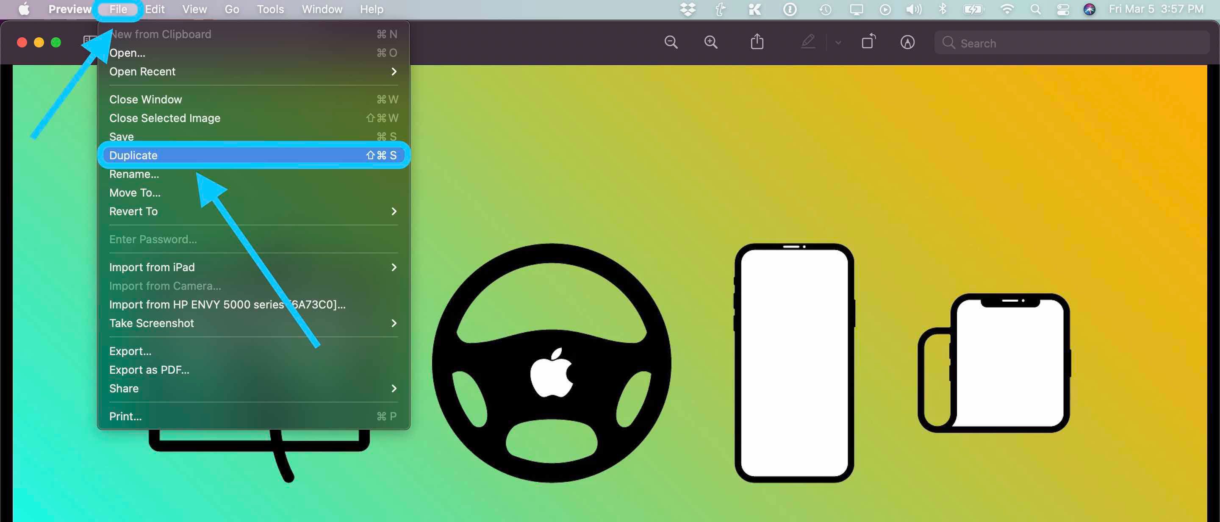
Task: Open the Time Machine menu bar icon
Action: point(825,9)
